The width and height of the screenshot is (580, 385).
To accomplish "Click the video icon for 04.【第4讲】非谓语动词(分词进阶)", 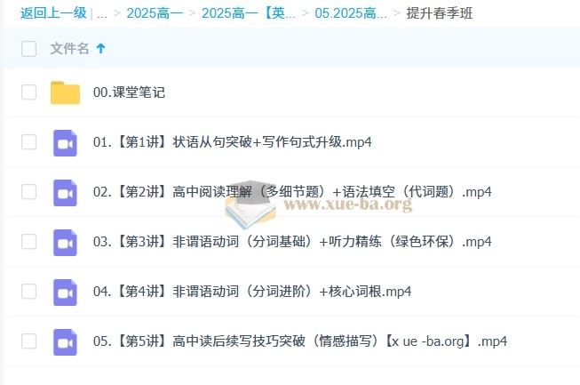I will [65, 292].
